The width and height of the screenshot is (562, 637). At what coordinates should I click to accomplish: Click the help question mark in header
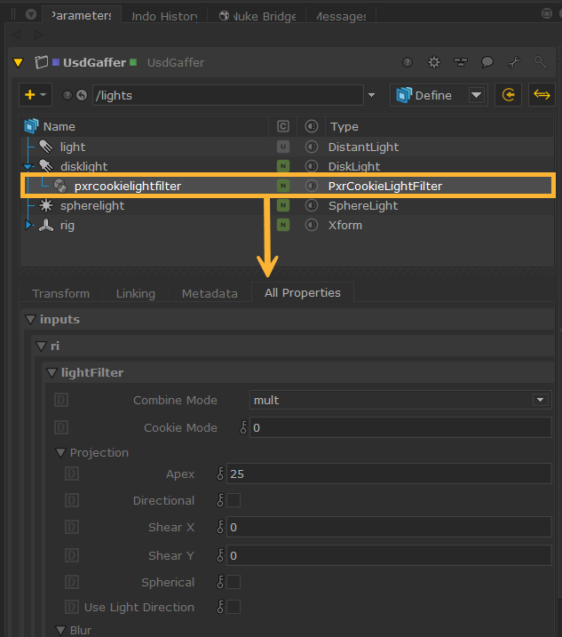[408, 62]
